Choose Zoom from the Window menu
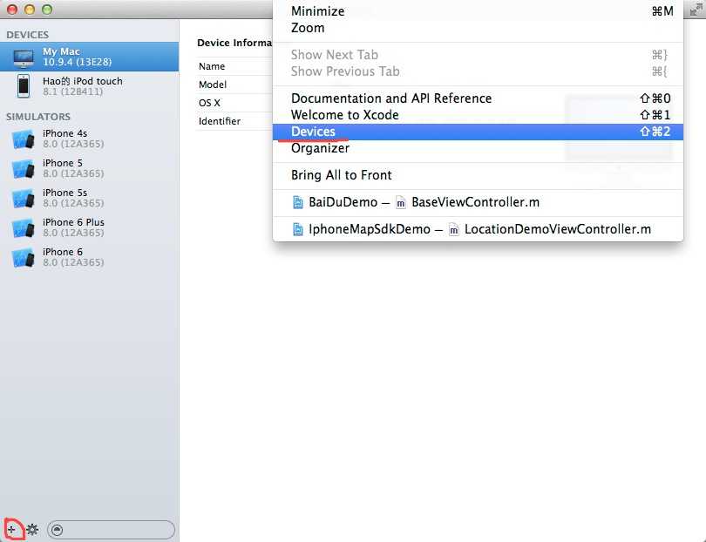Image resolution: width=706 pixels, height=542 pixels. (x=478, y=28)
